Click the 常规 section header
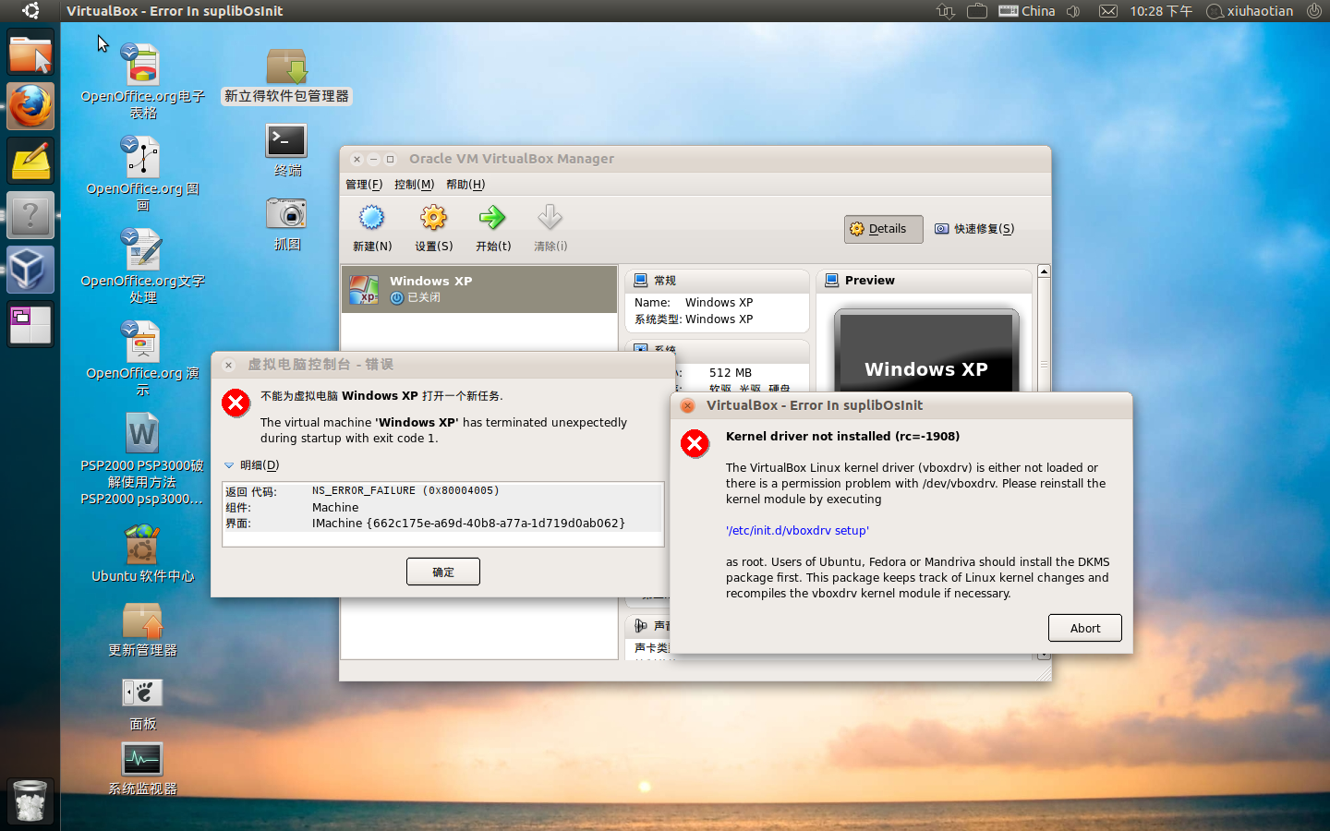The height and width of the screenshot is (831, 1330). coord(717,281)
